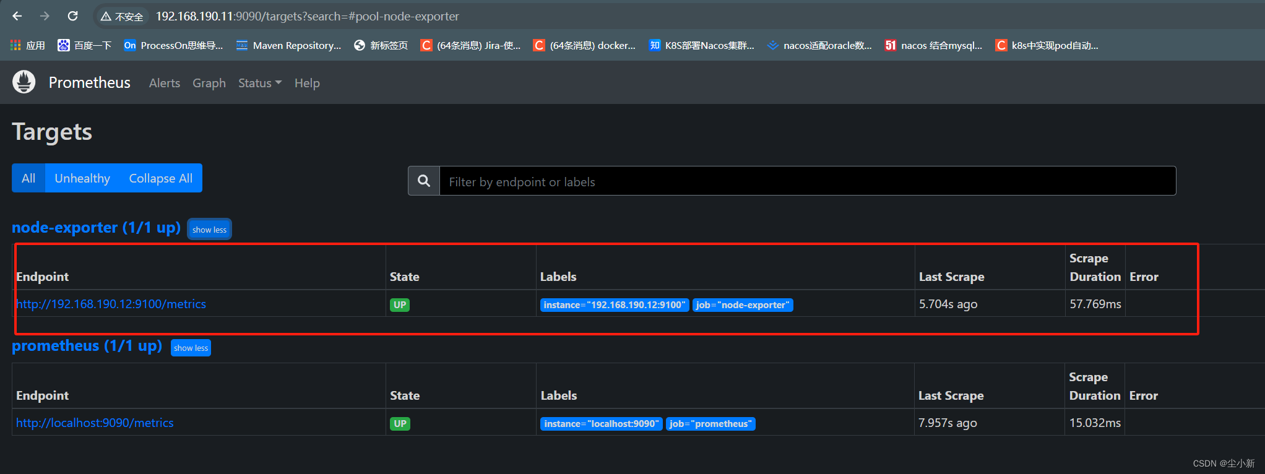Click the instance="localhost:9090" label badge
Image resolution: width=1265 pixels, height=474 pixels.
601,423
